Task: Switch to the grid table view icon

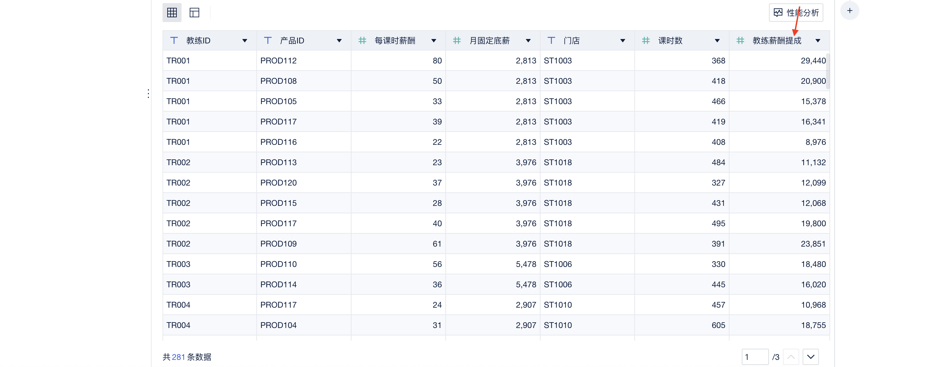Action: (x=172, y=13)
